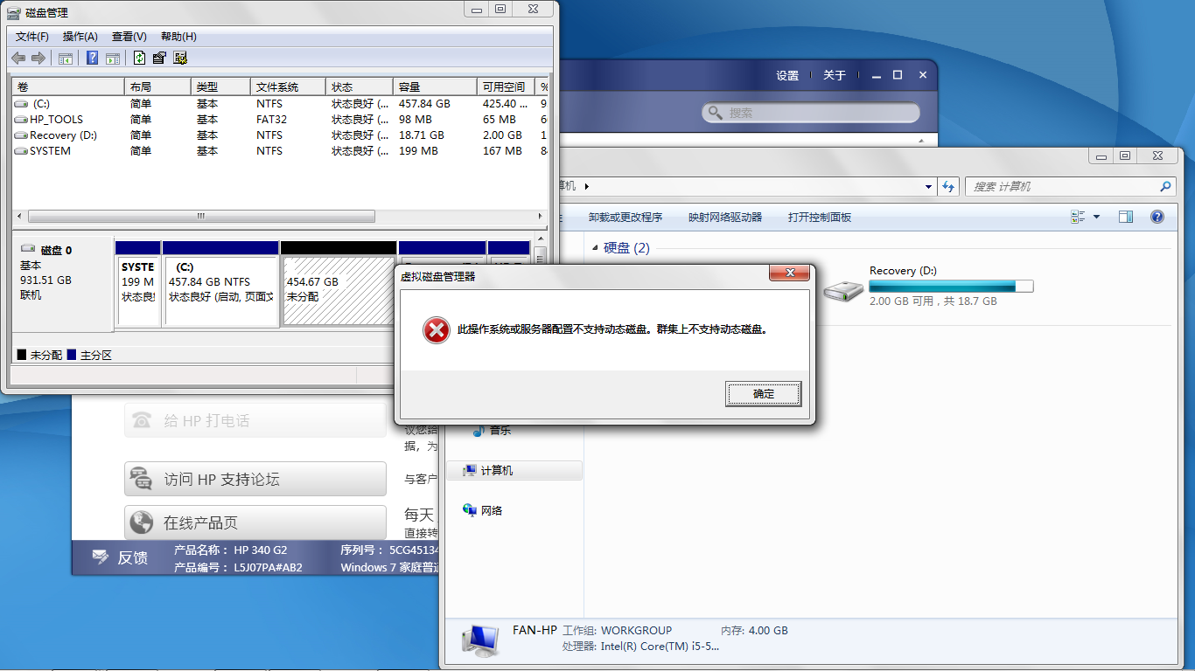This screenshot has height=671, width=1195.
Task: Click the volume list scroll-left arrow
Action: pos(20,217)
